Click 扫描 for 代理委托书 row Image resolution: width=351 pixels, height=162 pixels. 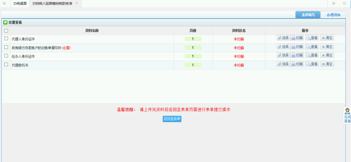[x=297, y=64]
